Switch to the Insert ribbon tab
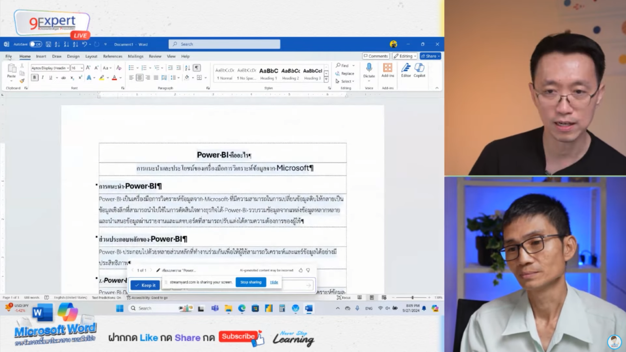Viewport: 626px width, 352px height. (41, 56)
